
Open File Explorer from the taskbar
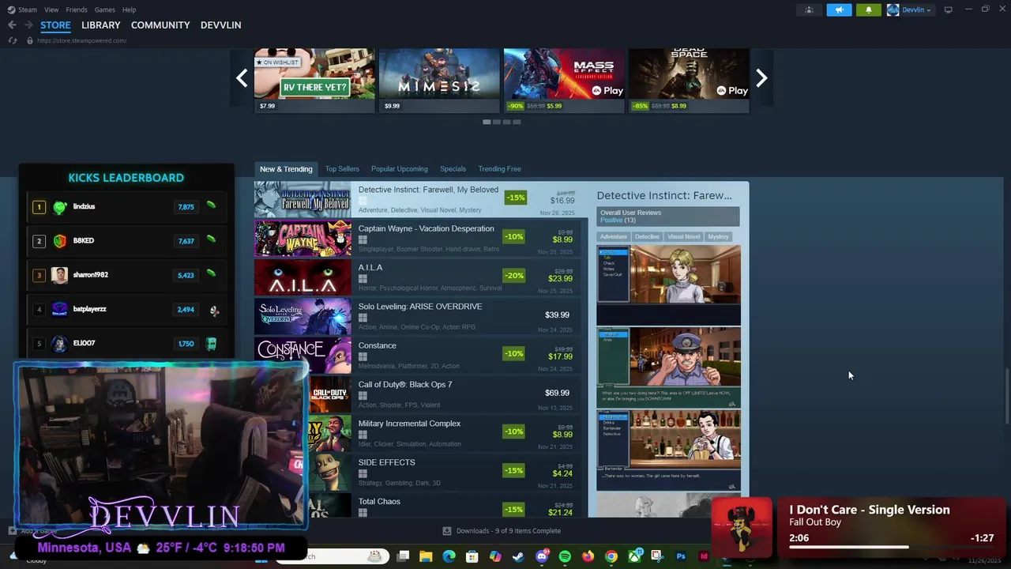coord(426,556)
